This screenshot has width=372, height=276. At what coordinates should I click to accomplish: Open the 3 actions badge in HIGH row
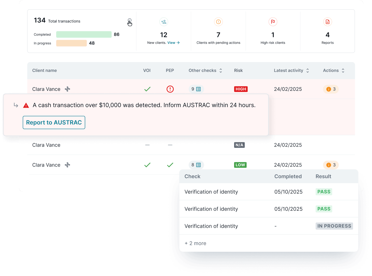(331, 89)
